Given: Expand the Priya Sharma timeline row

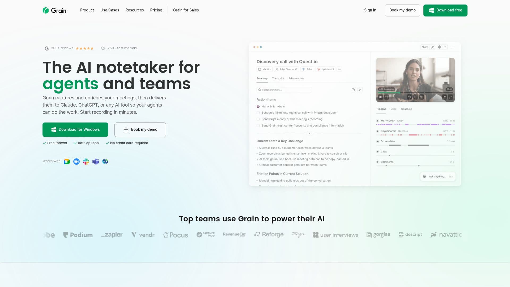Looking at the screenshot, I should coord(378,131).
